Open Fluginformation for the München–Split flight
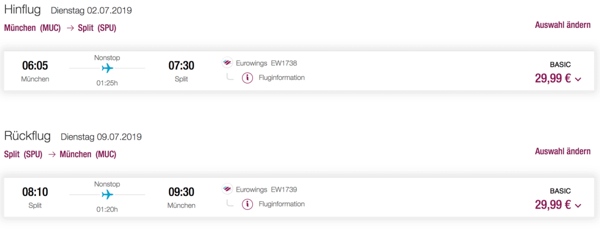Image resolution: width=600 pixels, height=229 pixels. pyautogui.click(x=281, y=78)
